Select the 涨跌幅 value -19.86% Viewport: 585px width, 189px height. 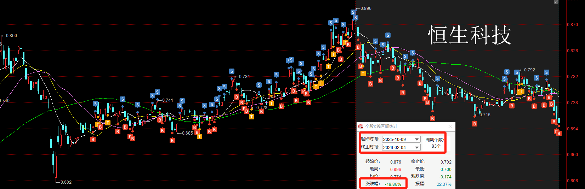point(393,184)
